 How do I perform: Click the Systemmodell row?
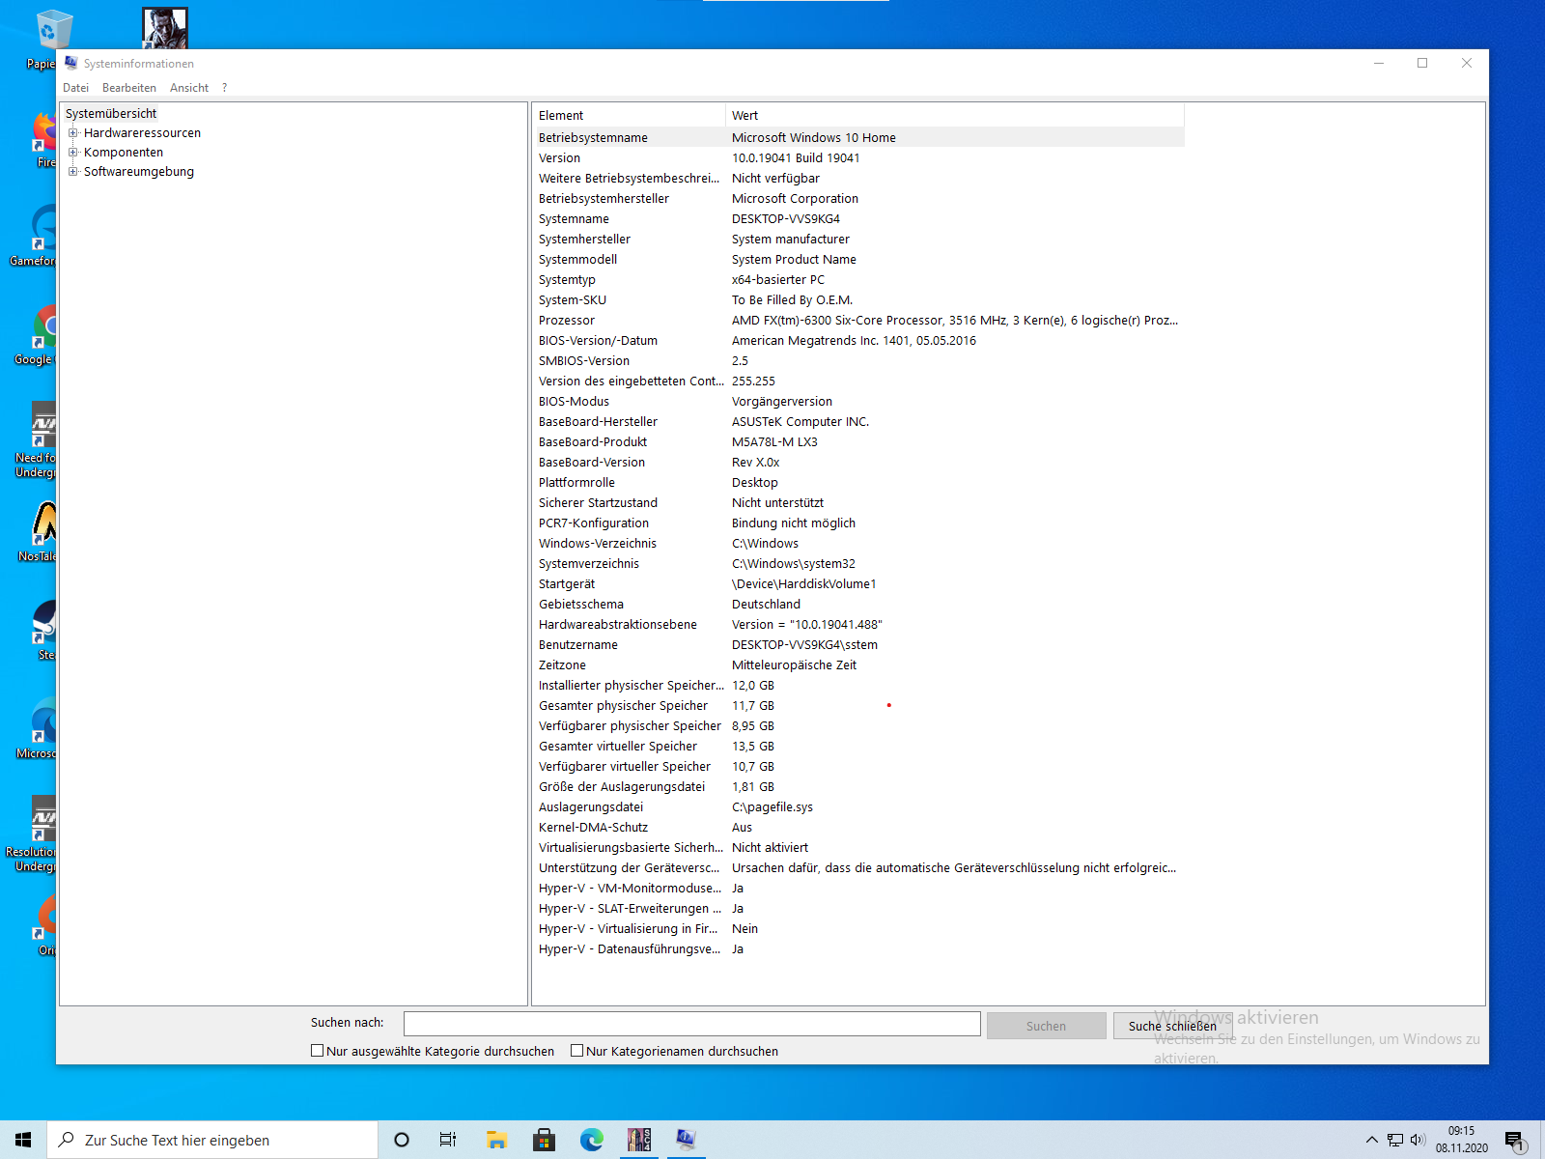pos(858,259)
